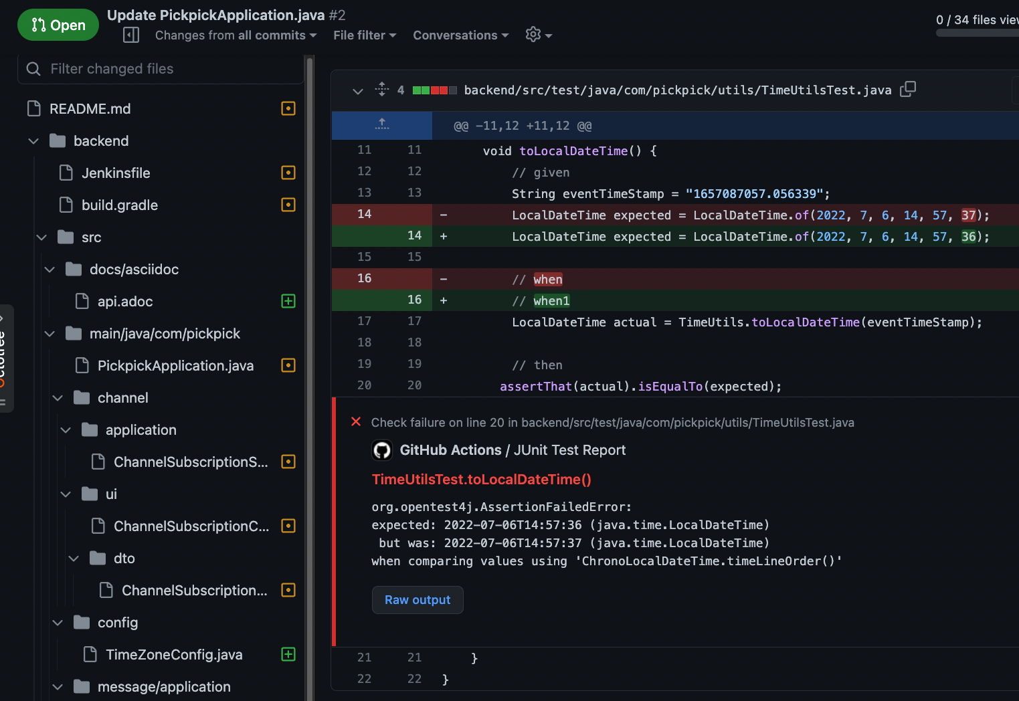
Task: Open ChannelSubscription... file under dto
Action: 194,591
